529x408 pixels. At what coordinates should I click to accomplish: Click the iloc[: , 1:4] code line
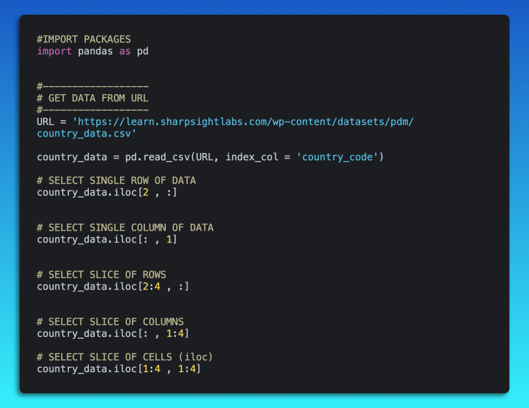click(x=113, y=333)
